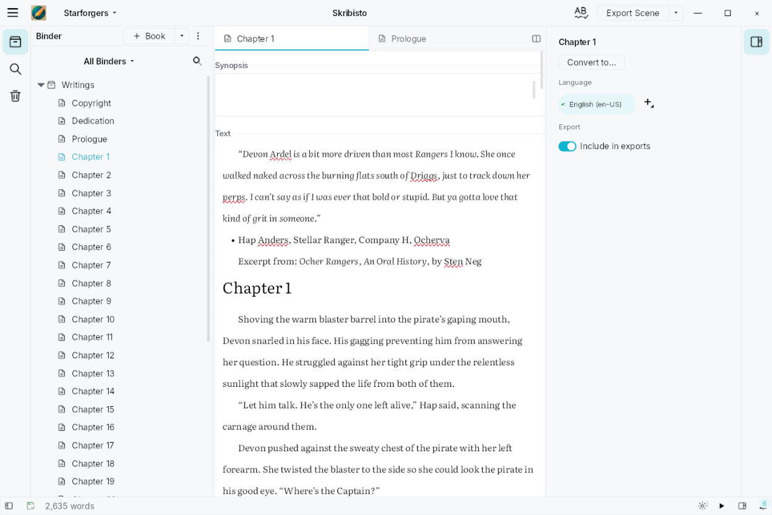Image resolution: width=772 pixels, height=515 pixels.
Task: Click the Writings folder icon
Action: tap(51, 85)
